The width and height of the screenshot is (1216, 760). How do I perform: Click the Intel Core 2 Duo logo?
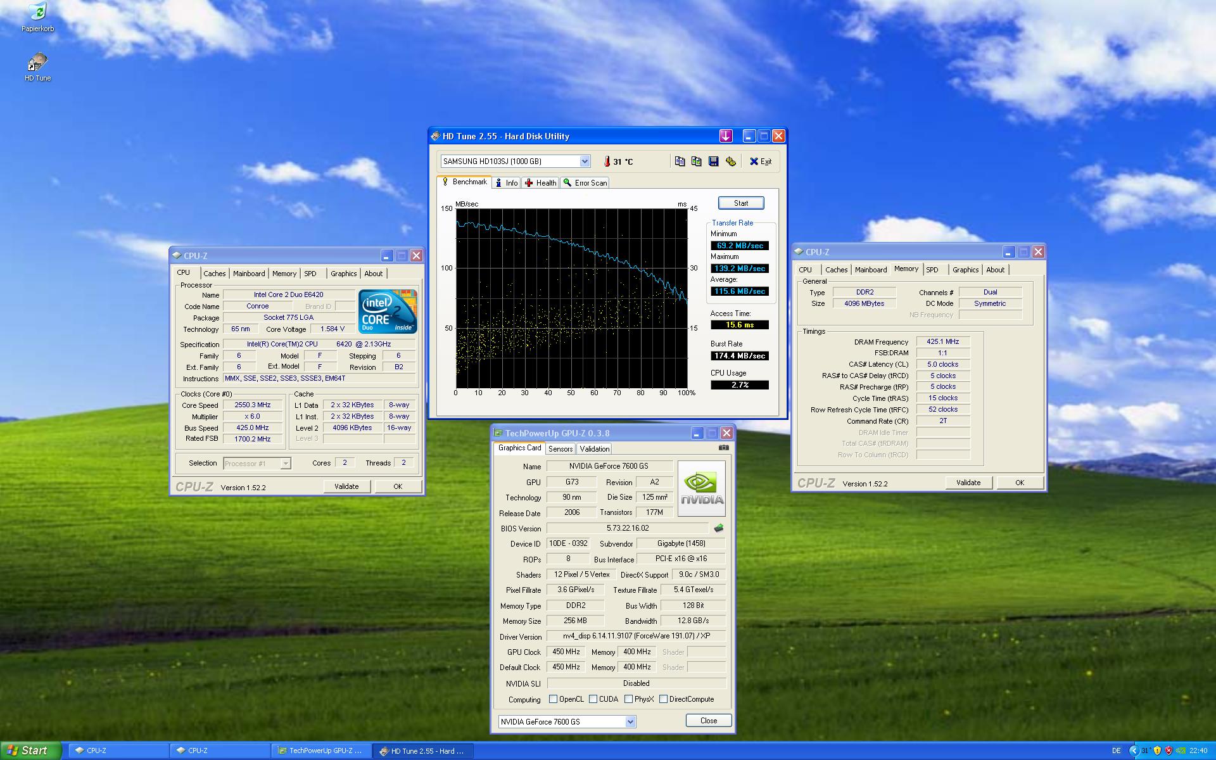coord(388,311)
